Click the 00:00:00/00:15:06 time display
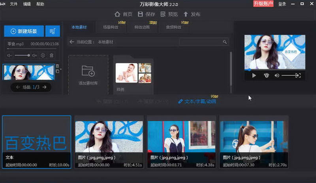 point(45,44)
